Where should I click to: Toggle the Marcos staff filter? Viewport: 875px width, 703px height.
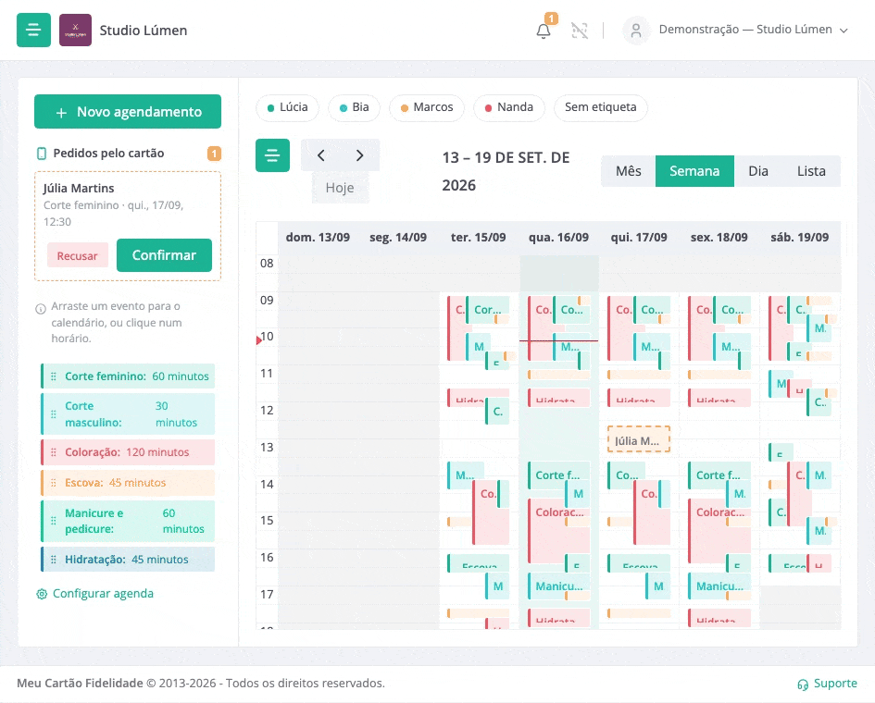tap(427, 107)
